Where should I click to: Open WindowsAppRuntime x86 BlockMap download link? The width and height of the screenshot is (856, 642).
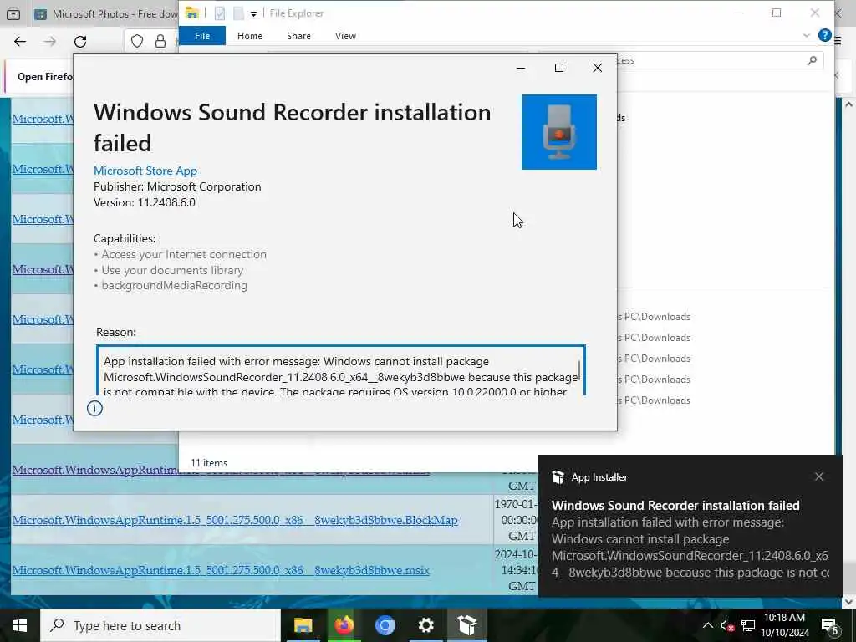point(235,520)
